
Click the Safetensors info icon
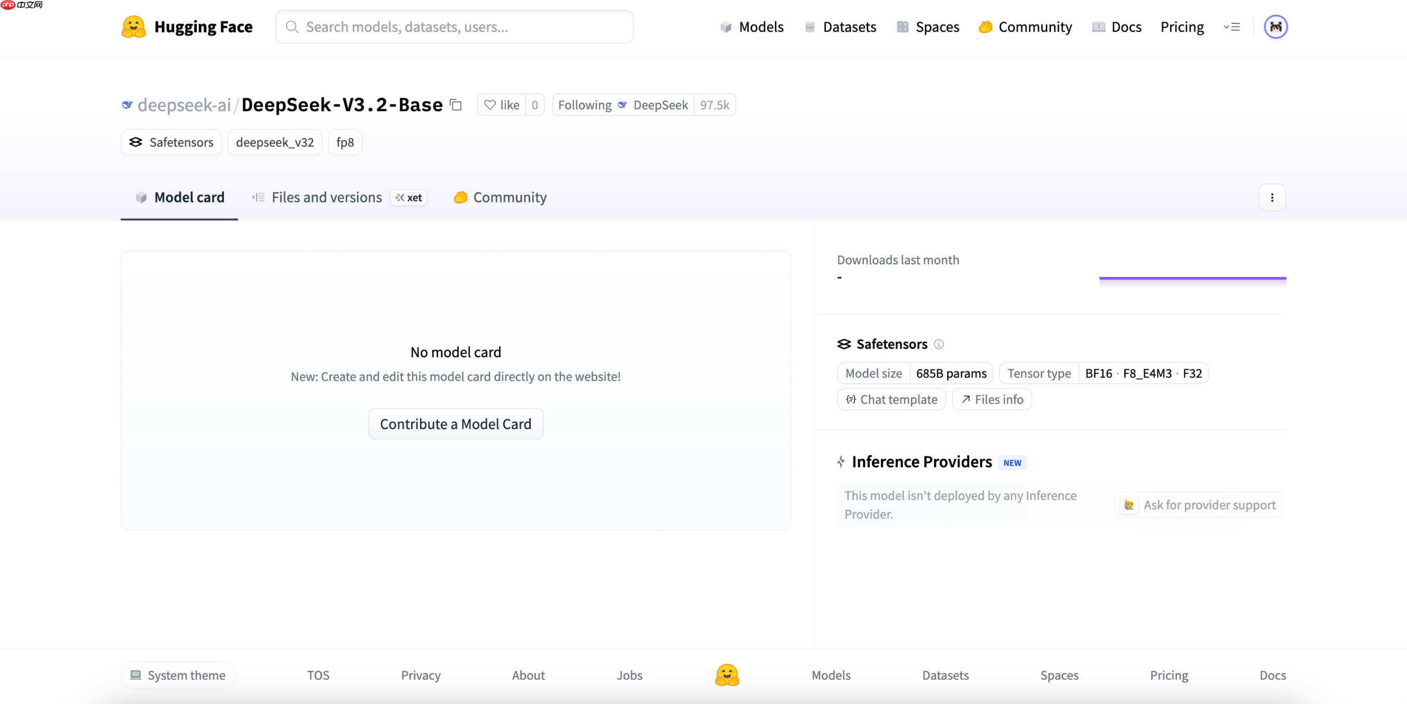pos(939,344)
